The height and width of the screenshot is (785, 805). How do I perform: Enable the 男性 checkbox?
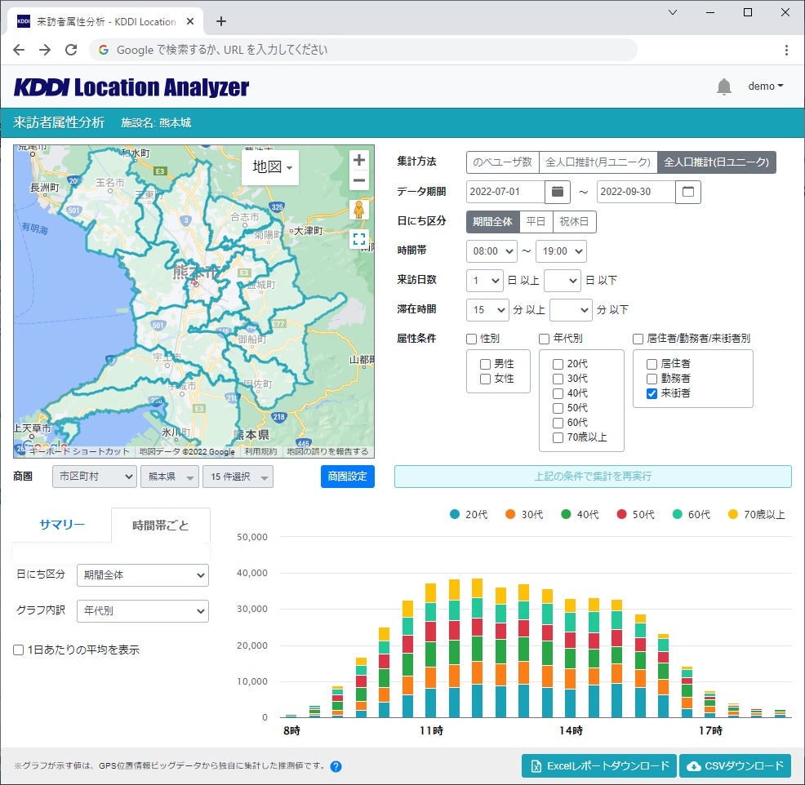[x=486, y=364]
